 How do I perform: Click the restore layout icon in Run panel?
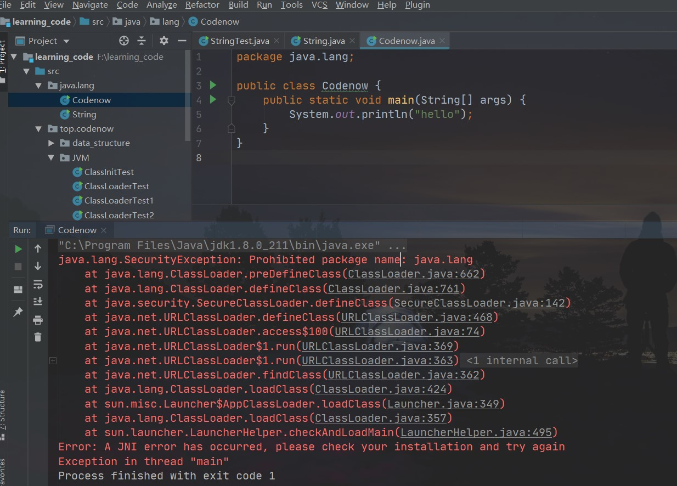(18, 289)
